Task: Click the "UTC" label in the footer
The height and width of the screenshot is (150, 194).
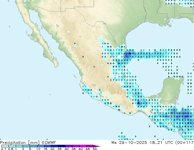Action: [x=169, y=143]
